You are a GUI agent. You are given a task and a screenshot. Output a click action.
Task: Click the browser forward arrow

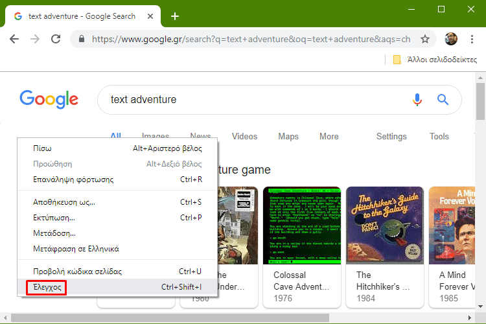click(35, 39)
